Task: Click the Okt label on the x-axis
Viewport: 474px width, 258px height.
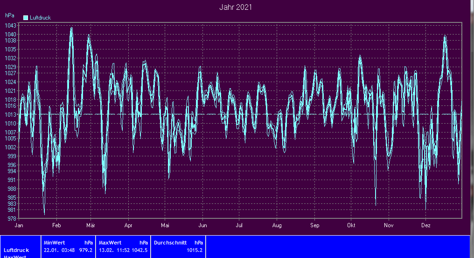Action: (x=351, y=225)
